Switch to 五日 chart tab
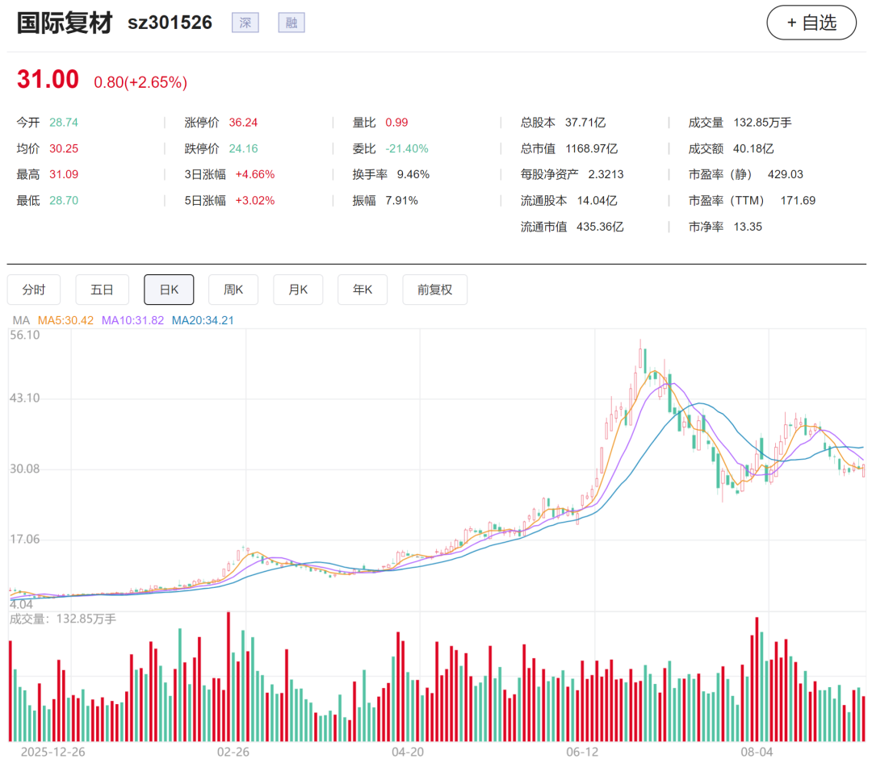Image resolution: width=872 pixels, height=763 pixels. [x=102, y=290]
